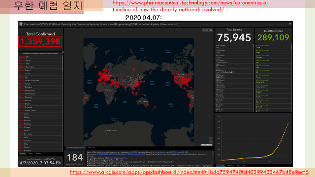This screenshot has width=315, height=177.
Task: Open the map bookmarks icon
Action: pyautogui.click(x=204, y=30)
